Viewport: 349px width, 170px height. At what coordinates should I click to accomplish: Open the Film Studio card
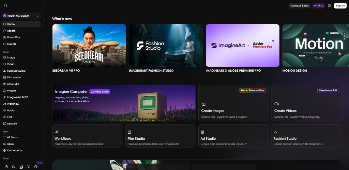pyautogui.click(x=160, y=136)
